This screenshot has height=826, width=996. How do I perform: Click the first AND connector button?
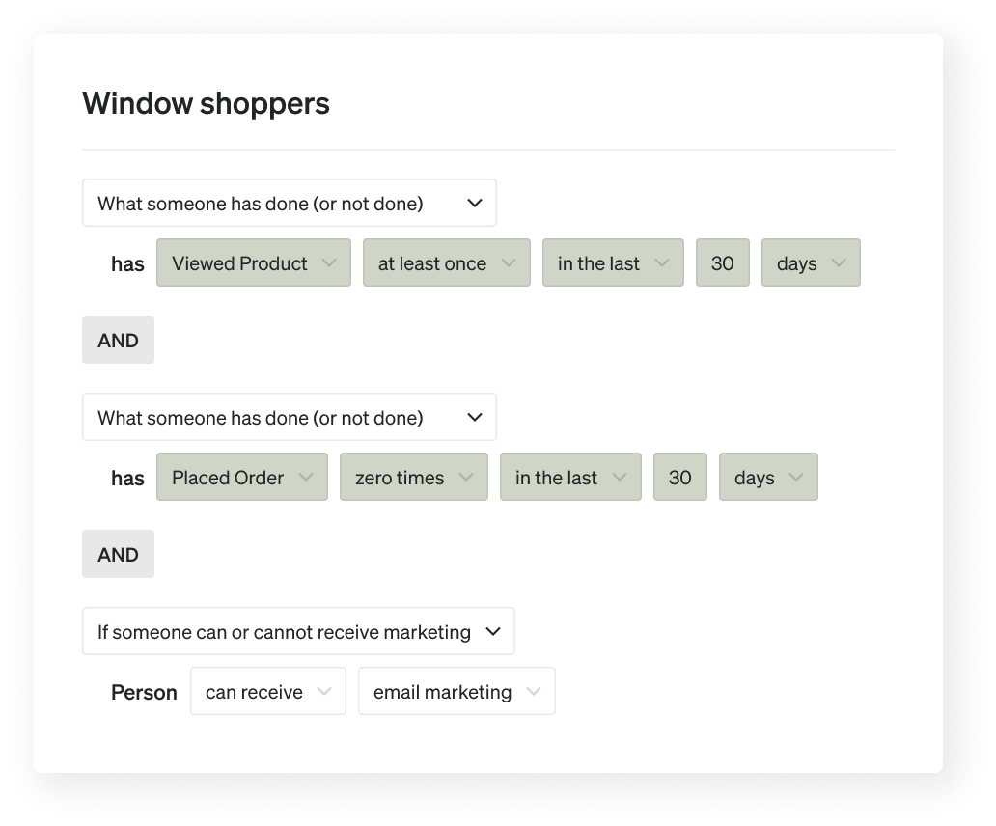[x=118, y=341]
